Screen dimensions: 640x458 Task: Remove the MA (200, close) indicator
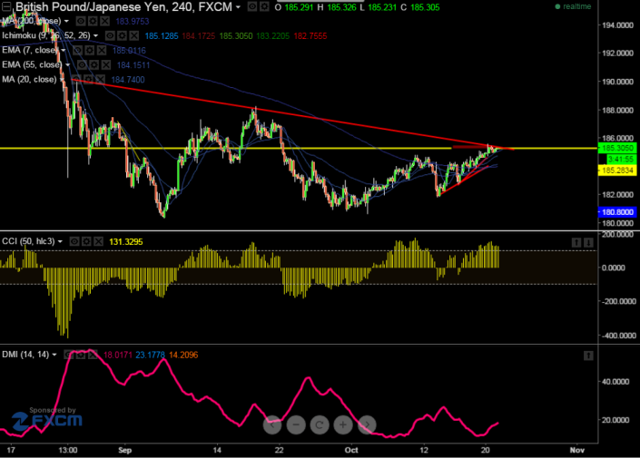[105, 21]
